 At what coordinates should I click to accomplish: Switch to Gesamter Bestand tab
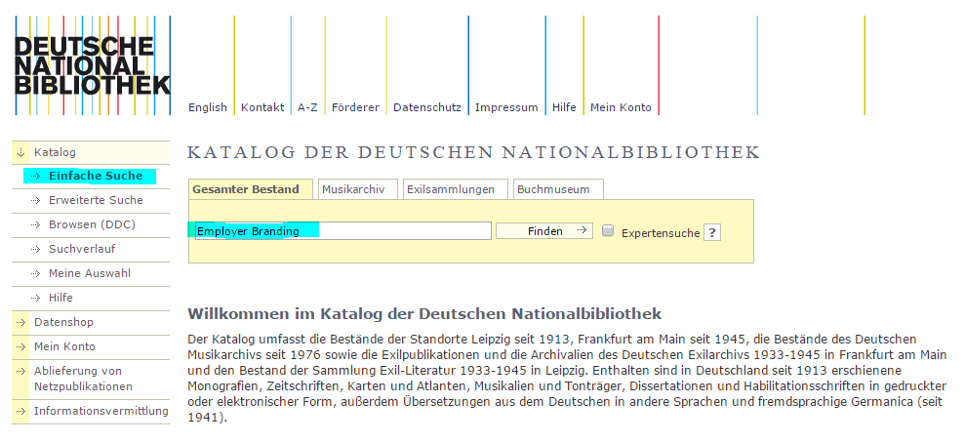(251, 189)
